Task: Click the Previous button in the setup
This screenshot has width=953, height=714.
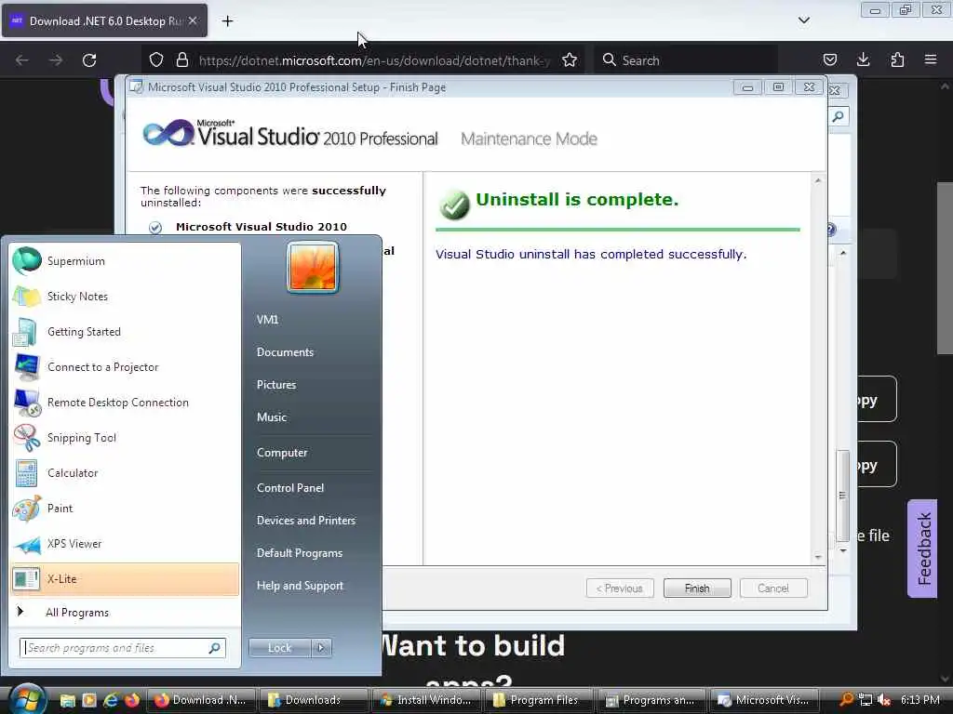Action: 620,588
